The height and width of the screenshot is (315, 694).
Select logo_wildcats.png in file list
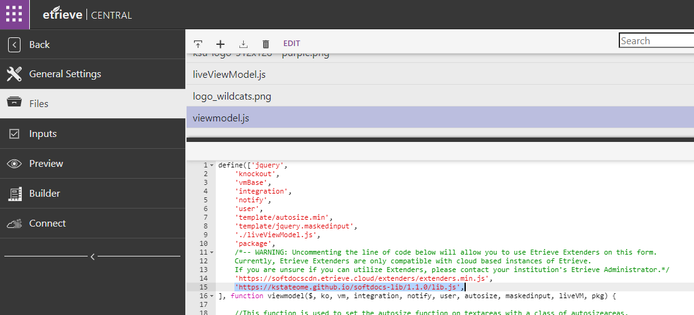(x=440, y=96)
